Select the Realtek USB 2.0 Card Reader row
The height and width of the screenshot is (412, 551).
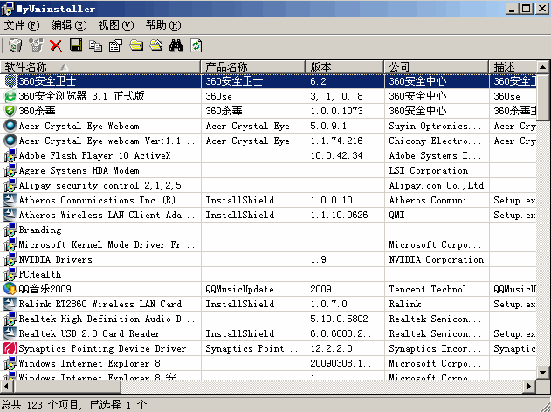[x=268, y=333]
